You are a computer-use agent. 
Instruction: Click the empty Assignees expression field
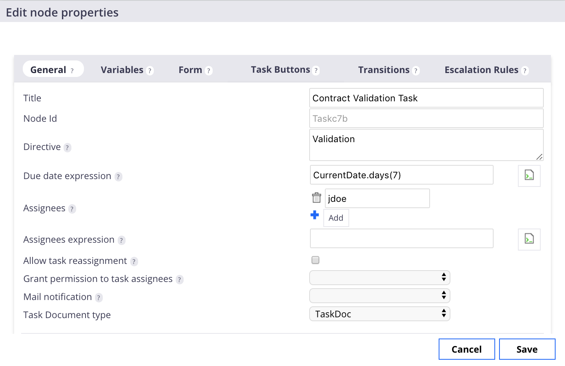[x=402, y=238]
